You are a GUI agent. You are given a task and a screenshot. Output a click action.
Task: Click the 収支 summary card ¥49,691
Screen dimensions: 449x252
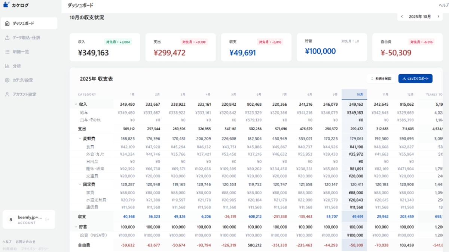(256, 47)
